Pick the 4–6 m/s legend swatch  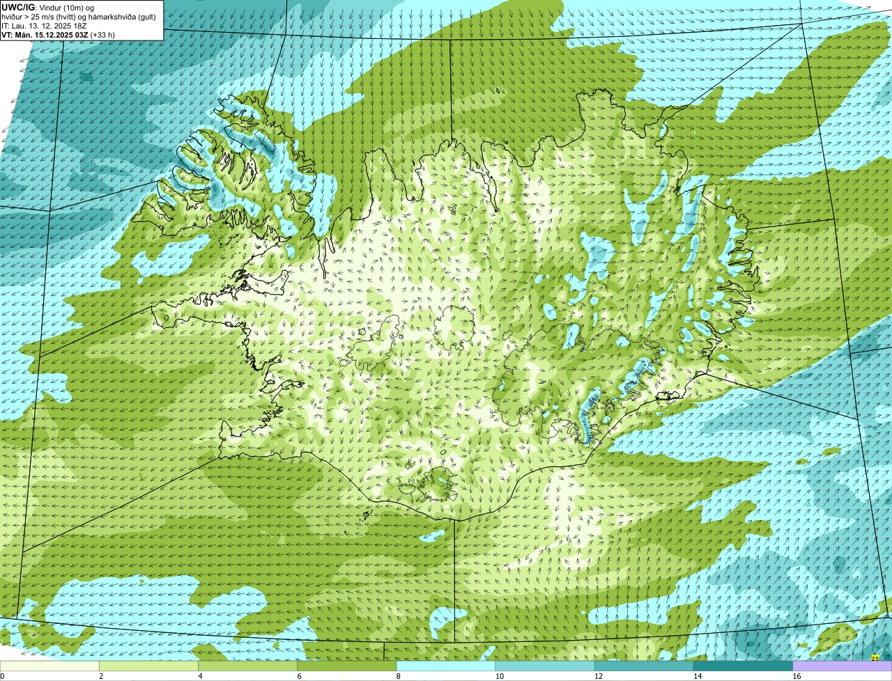coord(248,666)
